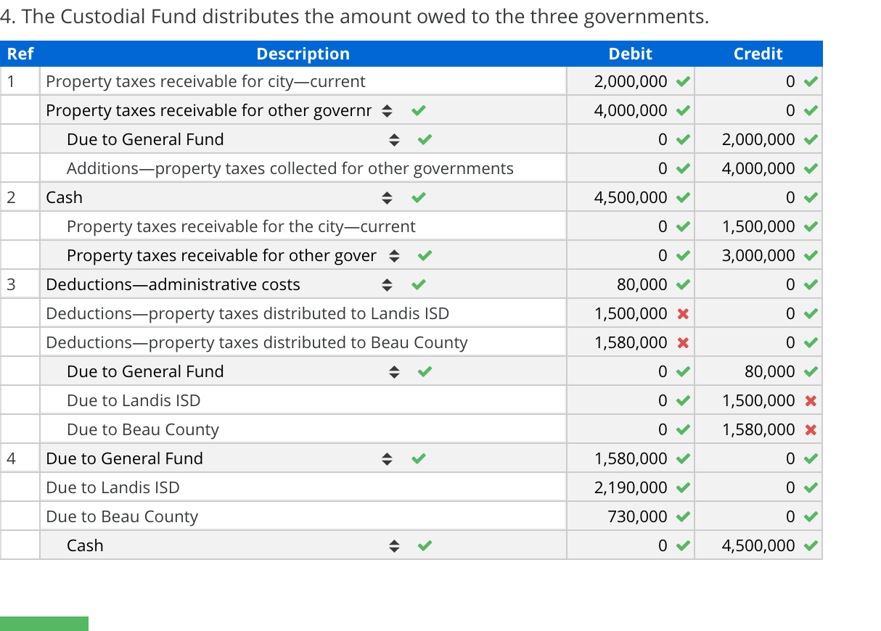Click the 1,500,000 credit field for Due to Landis ISD

[758, 400]
